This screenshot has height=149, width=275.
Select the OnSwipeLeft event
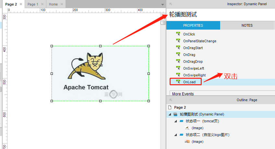[x=194, y=68]
